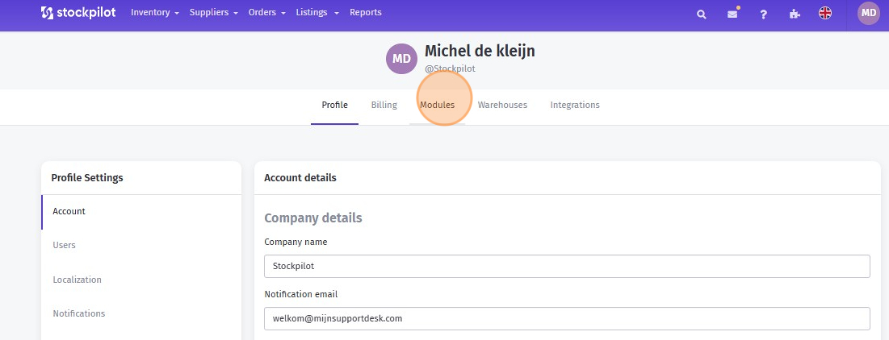Open the Orders dropdown menu
Viewport: 889px width, 340px height.
point(266,13)
